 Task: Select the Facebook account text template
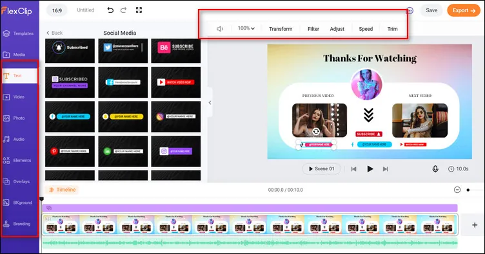pos(123,82)
